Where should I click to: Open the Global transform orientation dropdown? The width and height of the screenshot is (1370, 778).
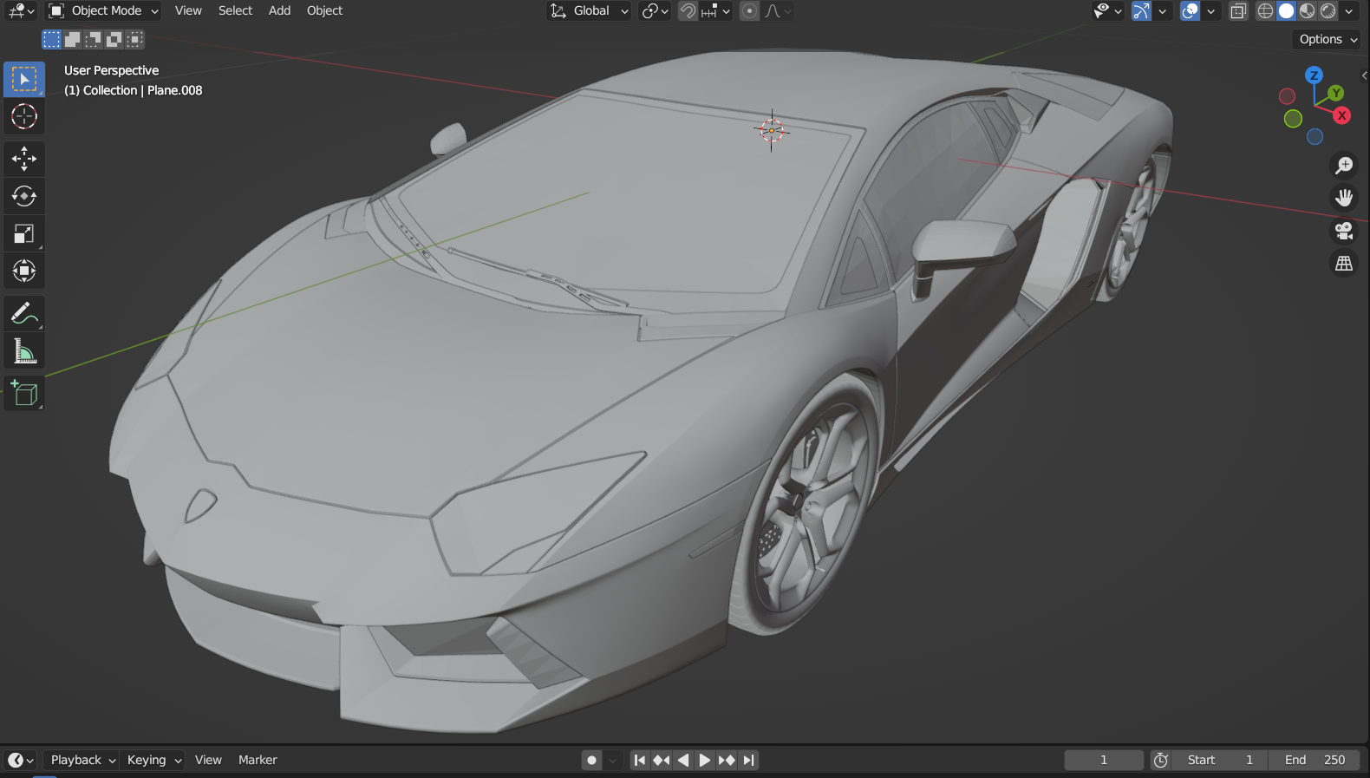(589, 10)
